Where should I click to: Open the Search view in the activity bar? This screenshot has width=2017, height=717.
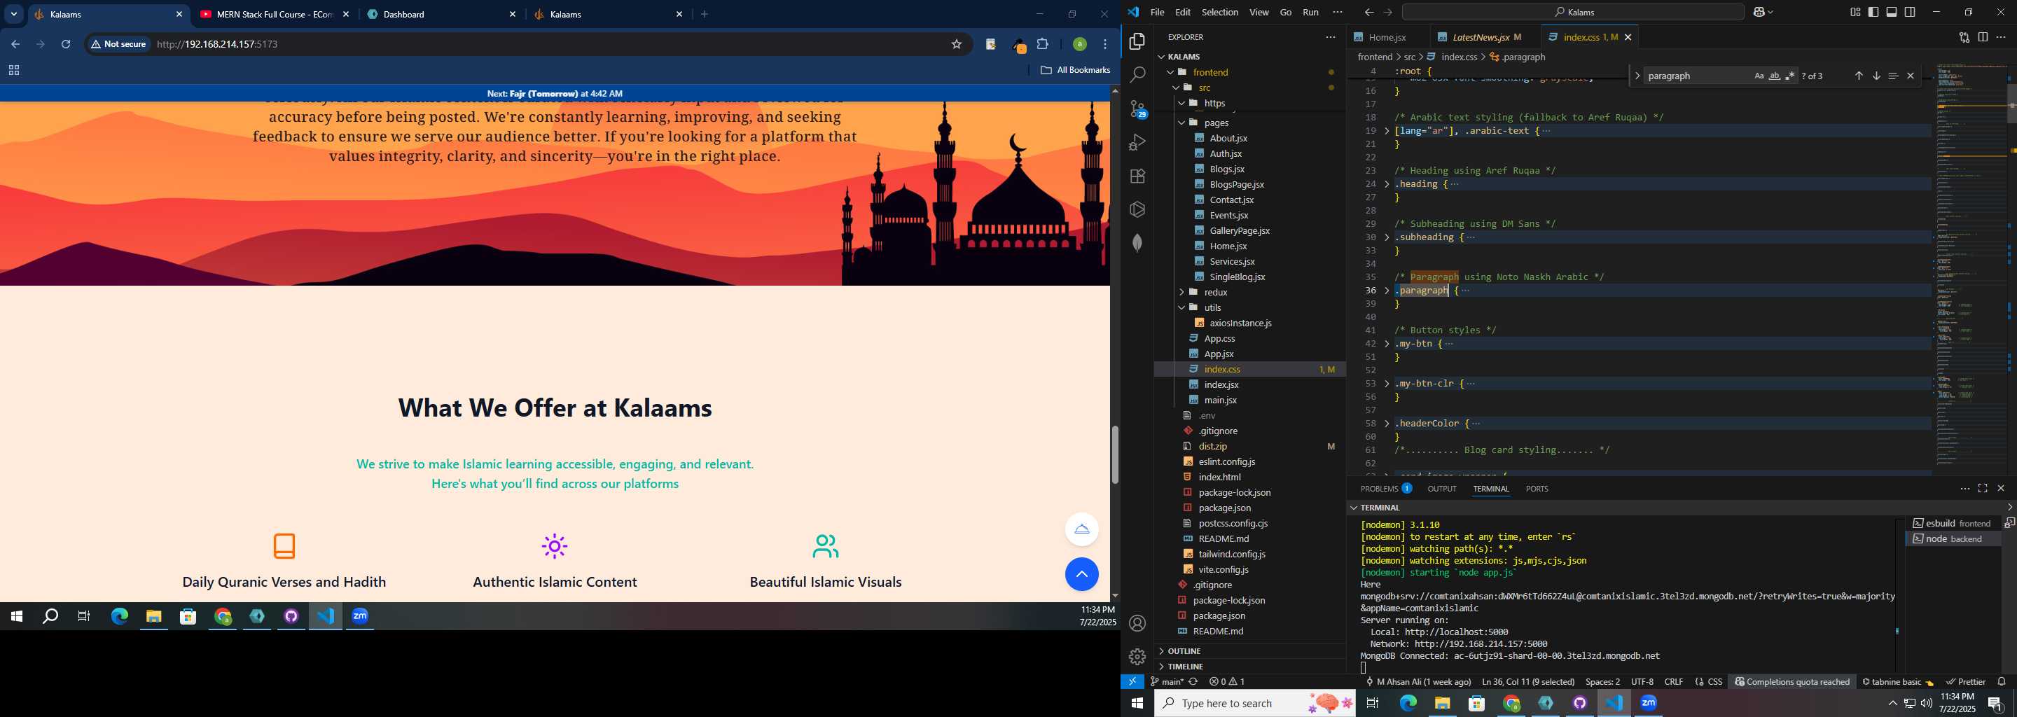(x=1137, y=75)
